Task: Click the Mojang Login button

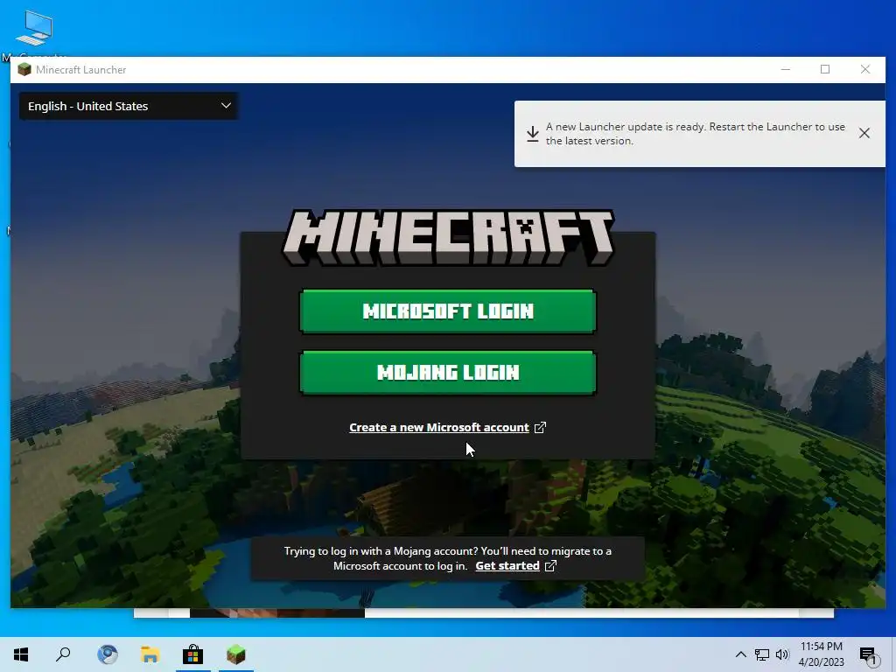Action: click(447, 373)
